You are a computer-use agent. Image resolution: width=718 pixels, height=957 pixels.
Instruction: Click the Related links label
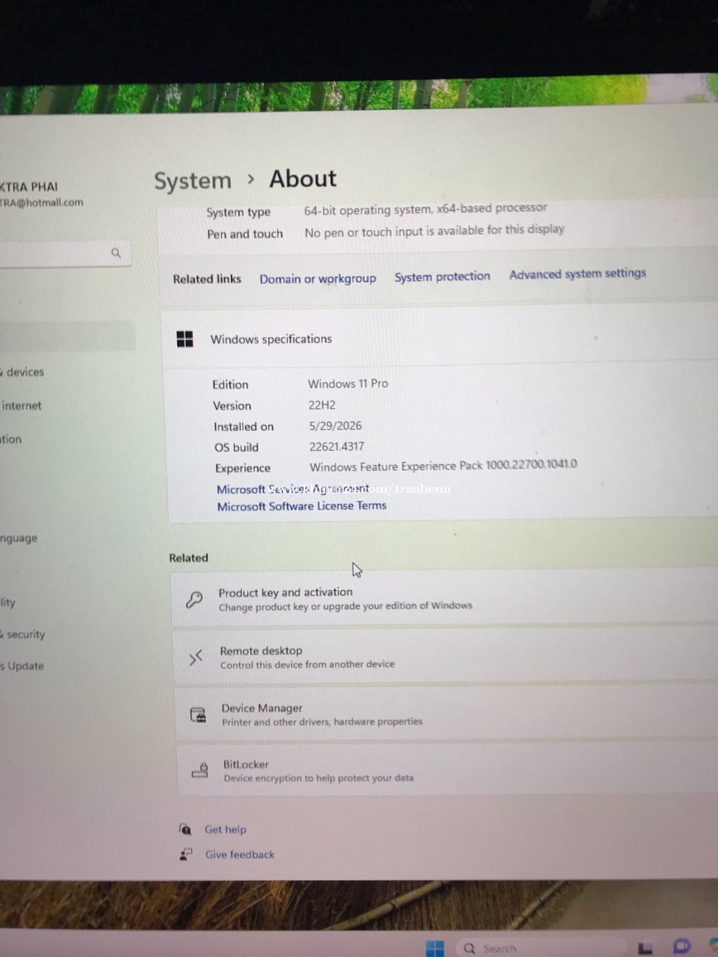(x=207, y=279)
